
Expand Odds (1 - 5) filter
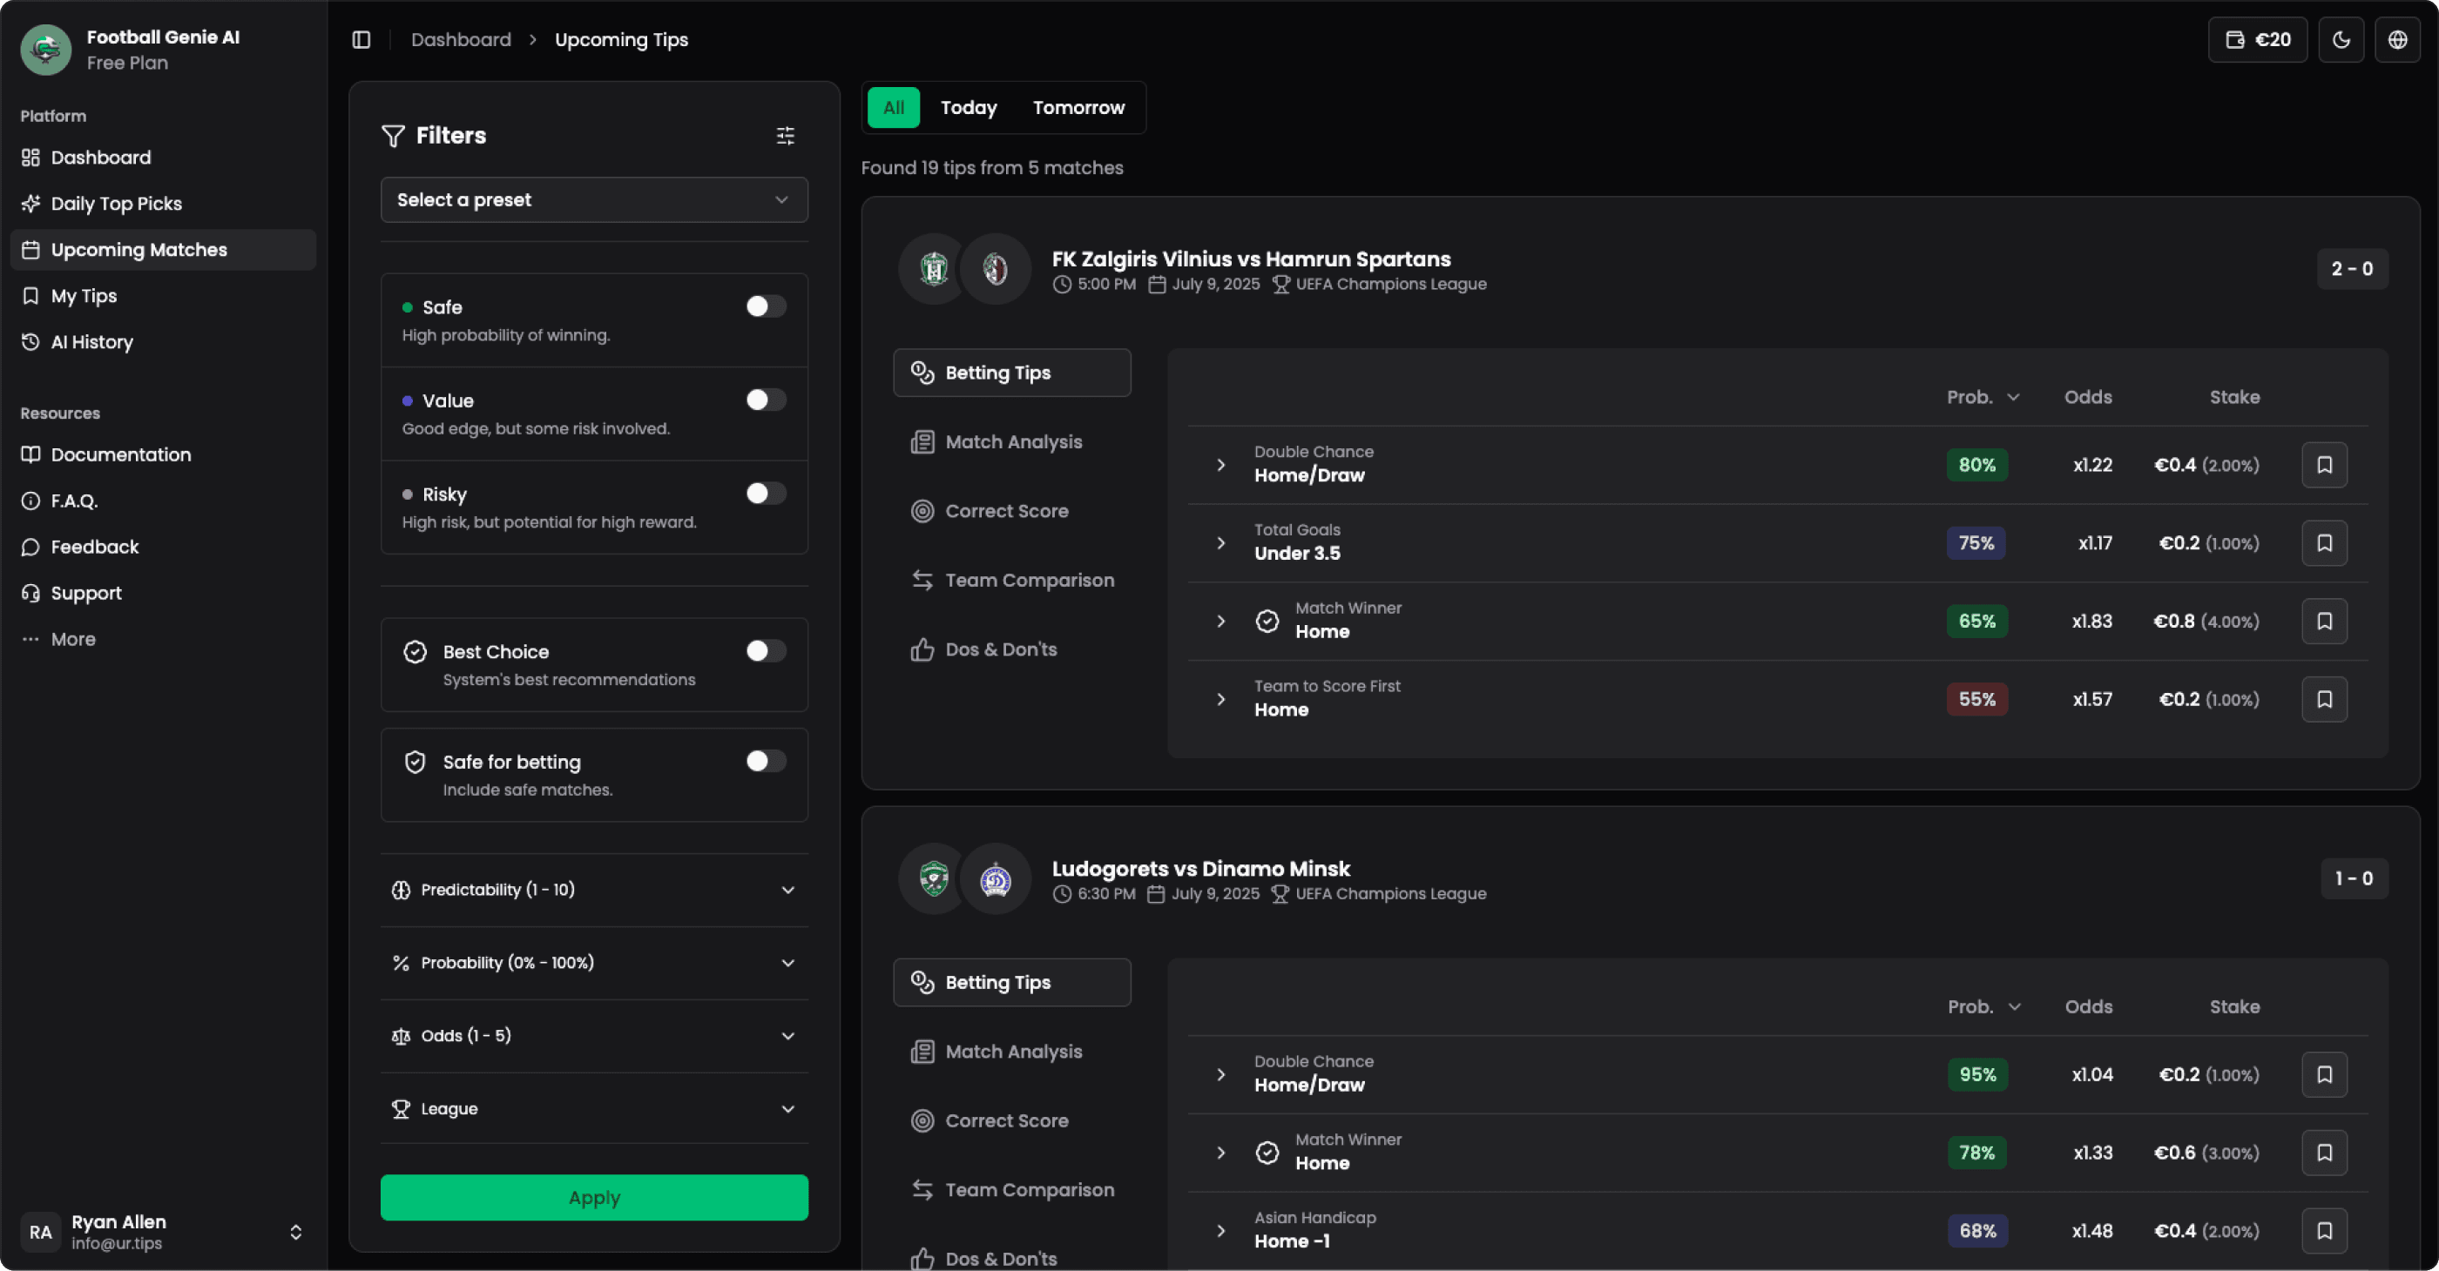(x=594, y=1036)
